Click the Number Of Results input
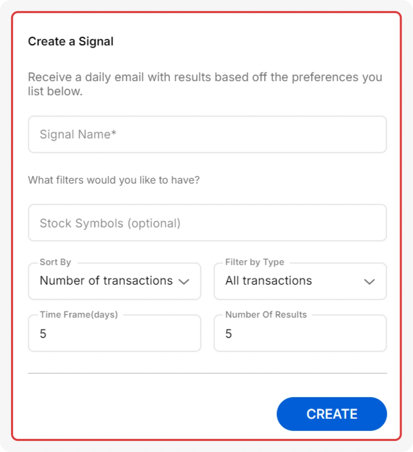 [x=300, y=334]
